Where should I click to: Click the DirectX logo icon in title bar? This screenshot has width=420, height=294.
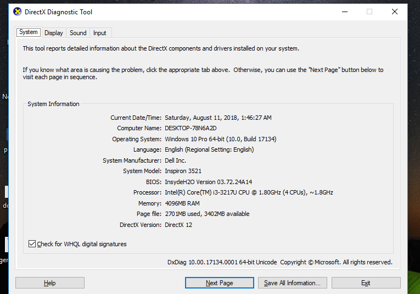[18, 12]
